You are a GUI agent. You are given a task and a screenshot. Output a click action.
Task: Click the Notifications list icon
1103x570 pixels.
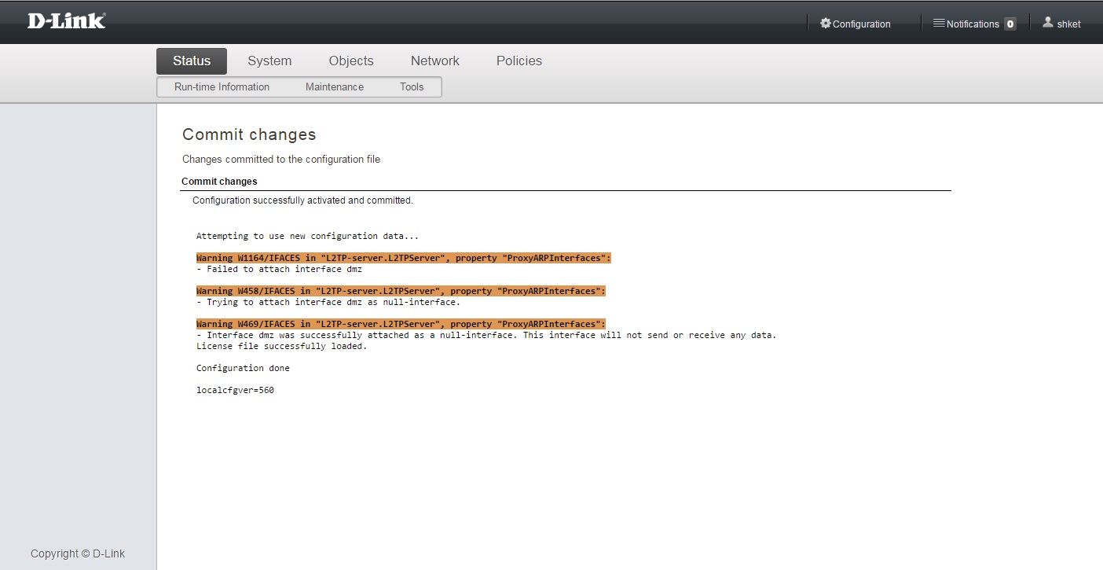(938, 24)
